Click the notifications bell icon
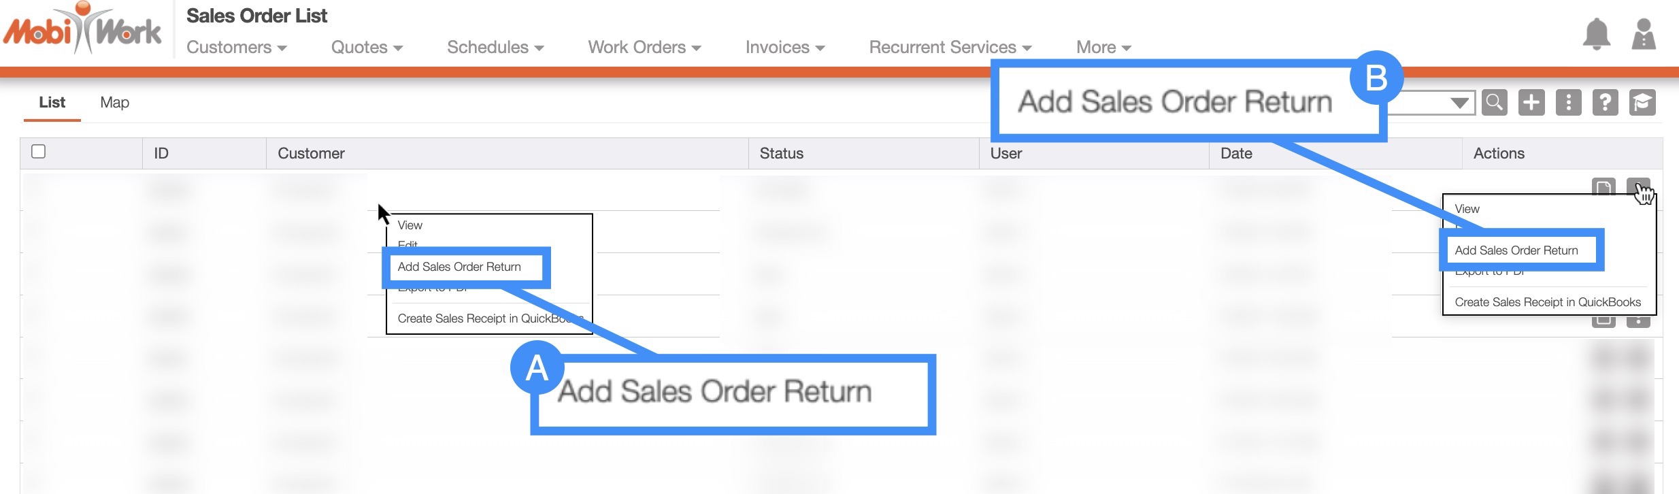 [x=1596, y=34]
